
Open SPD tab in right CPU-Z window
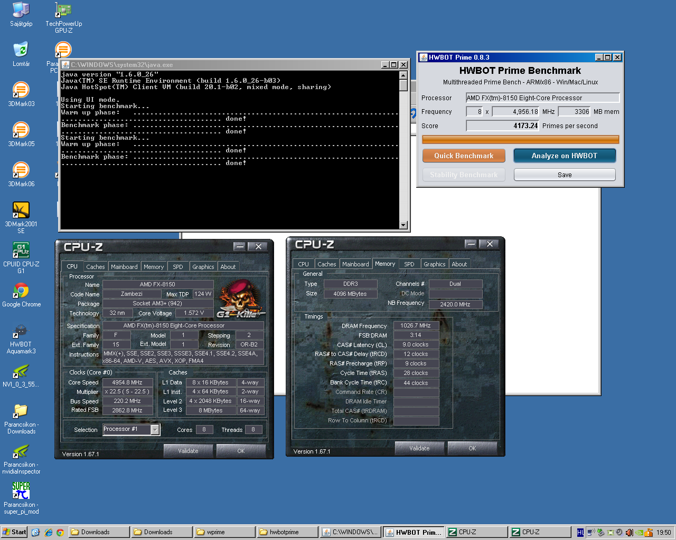(x=409, y=264)
